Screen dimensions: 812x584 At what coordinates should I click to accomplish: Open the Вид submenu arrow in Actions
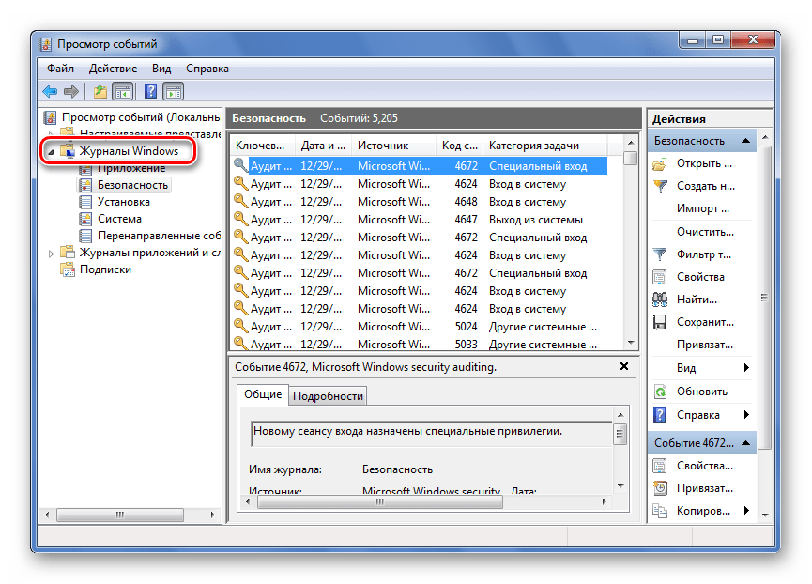[746, 368]
